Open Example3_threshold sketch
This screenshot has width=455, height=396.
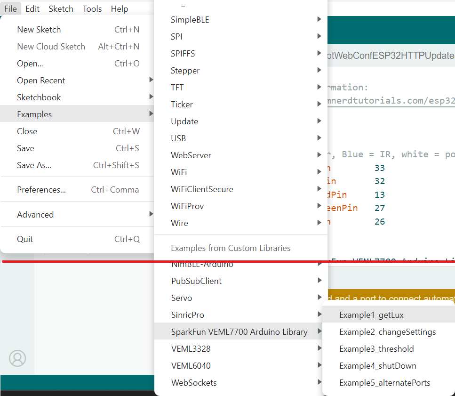tap(389, 348)
